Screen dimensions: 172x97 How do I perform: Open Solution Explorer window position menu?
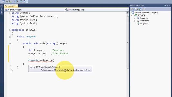165,6
